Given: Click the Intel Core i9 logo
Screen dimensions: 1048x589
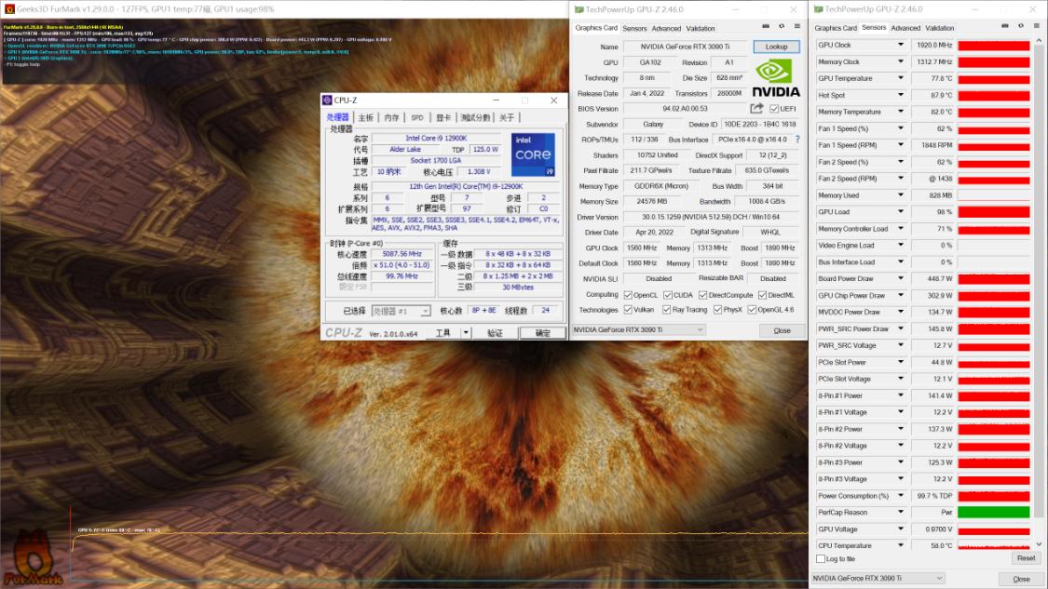Looking at the screenshot, I should point(533,154).
